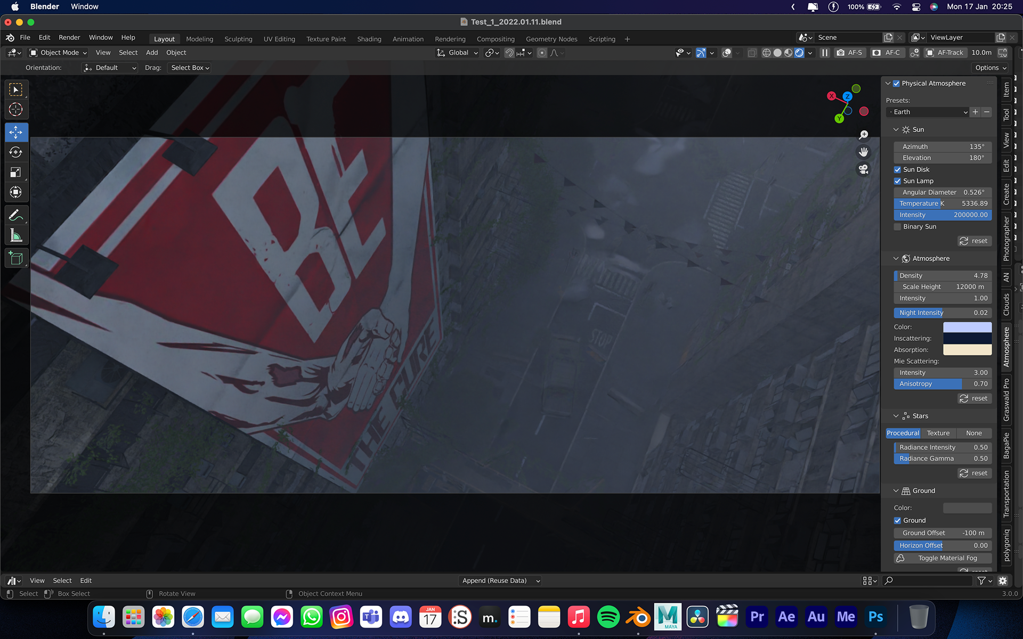
Task: Open the Orientation Default dropdown
Action: (x=110, y=68)
